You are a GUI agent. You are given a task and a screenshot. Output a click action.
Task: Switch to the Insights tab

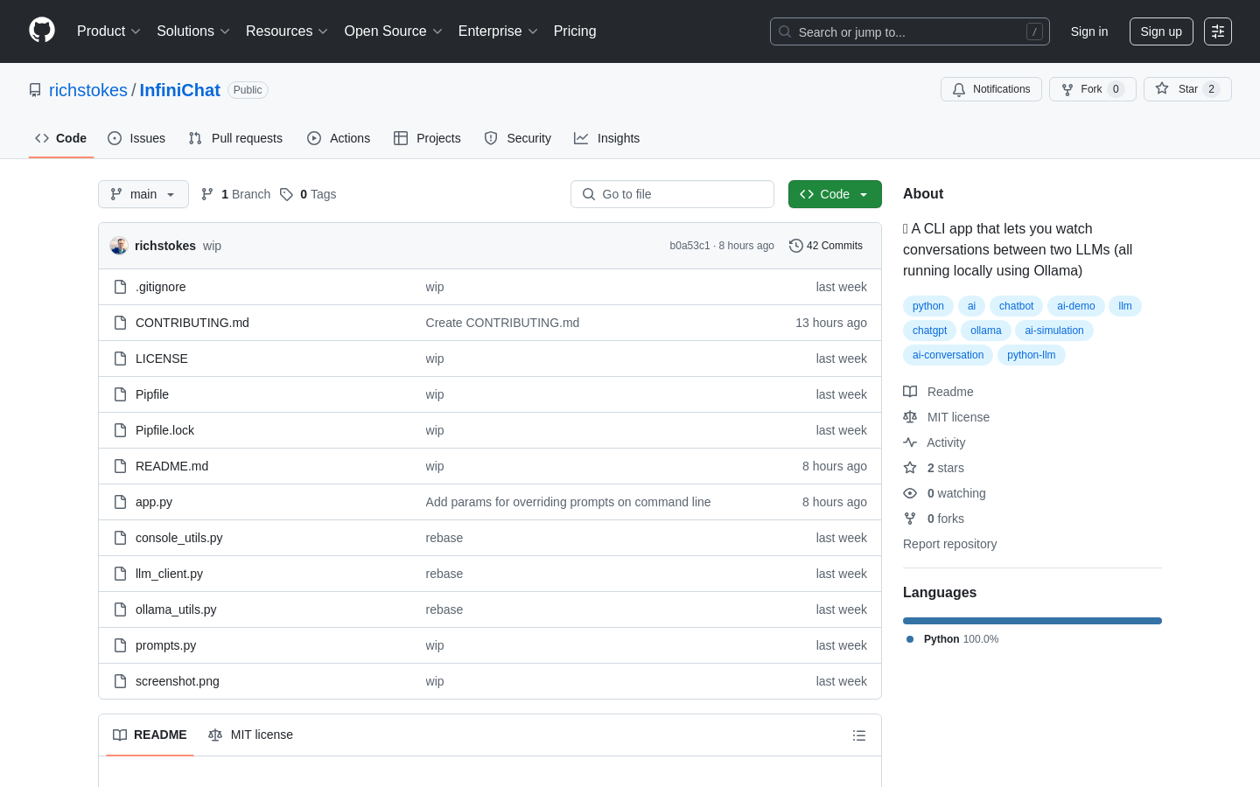(607, 138)
